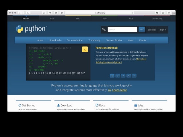183x137 pixels.
Task: Add a new tab with the plus button
Action: 174,14
